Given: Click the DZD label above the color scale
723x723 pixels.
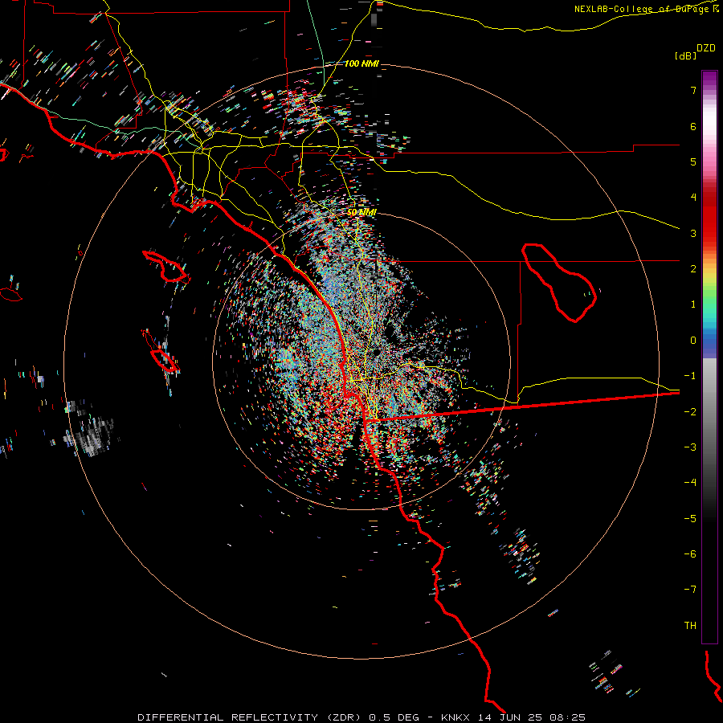Looking at the screenshot, I should [706, 48].
